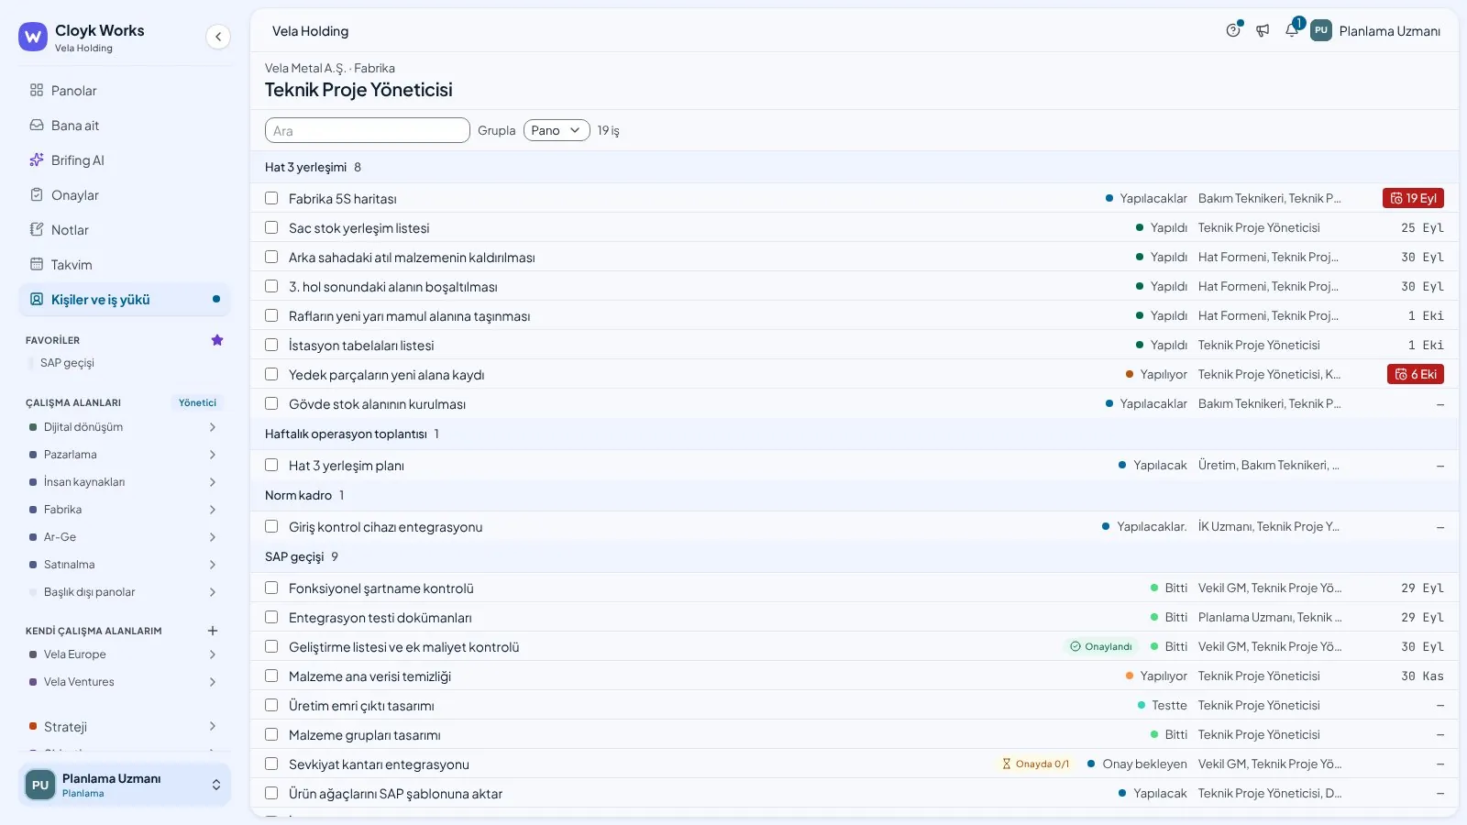Collapse the sidebar with the chevron button
1467x825 pixels.
coord(217,37)
